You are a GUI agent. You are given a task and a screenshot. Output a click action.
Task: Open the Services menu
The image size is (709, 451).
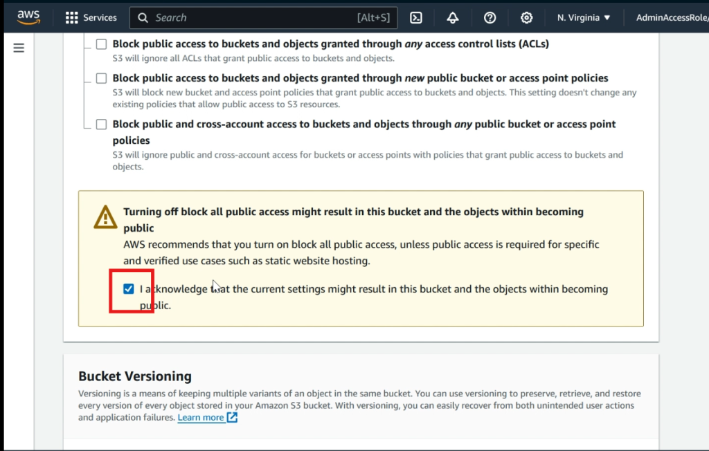click(x=91, y=18)
